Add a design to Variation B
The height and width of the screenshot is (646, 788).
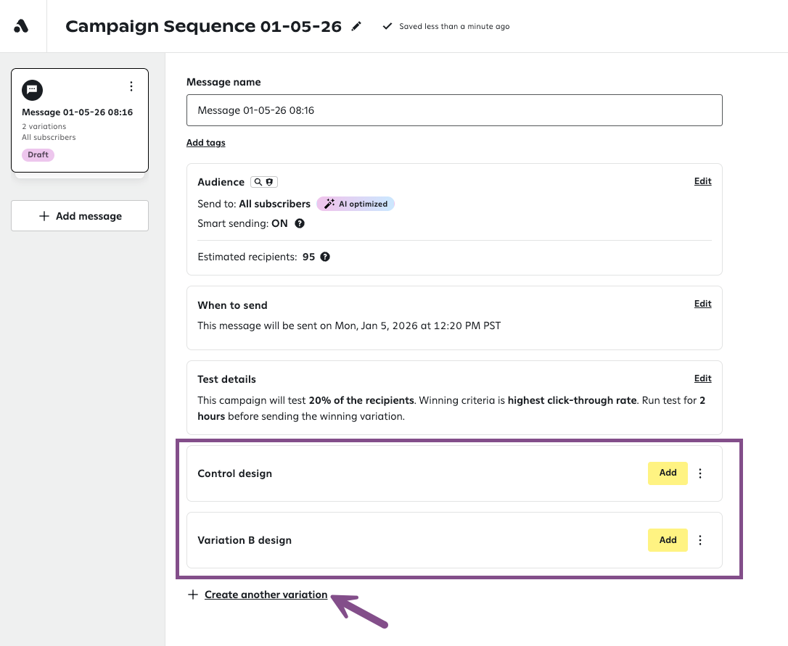[668, 540]
